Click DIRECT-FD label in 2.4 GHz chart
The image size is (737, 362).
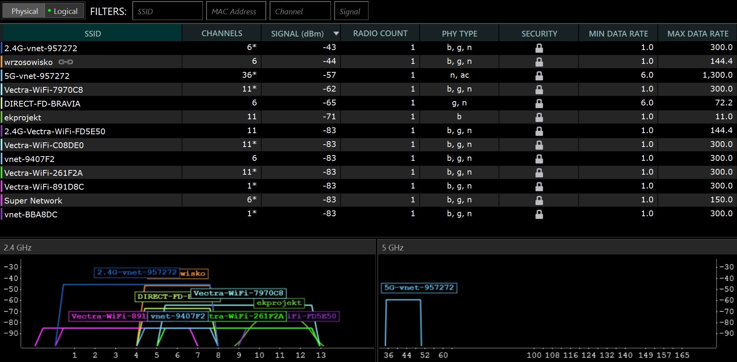pos(163,297)
